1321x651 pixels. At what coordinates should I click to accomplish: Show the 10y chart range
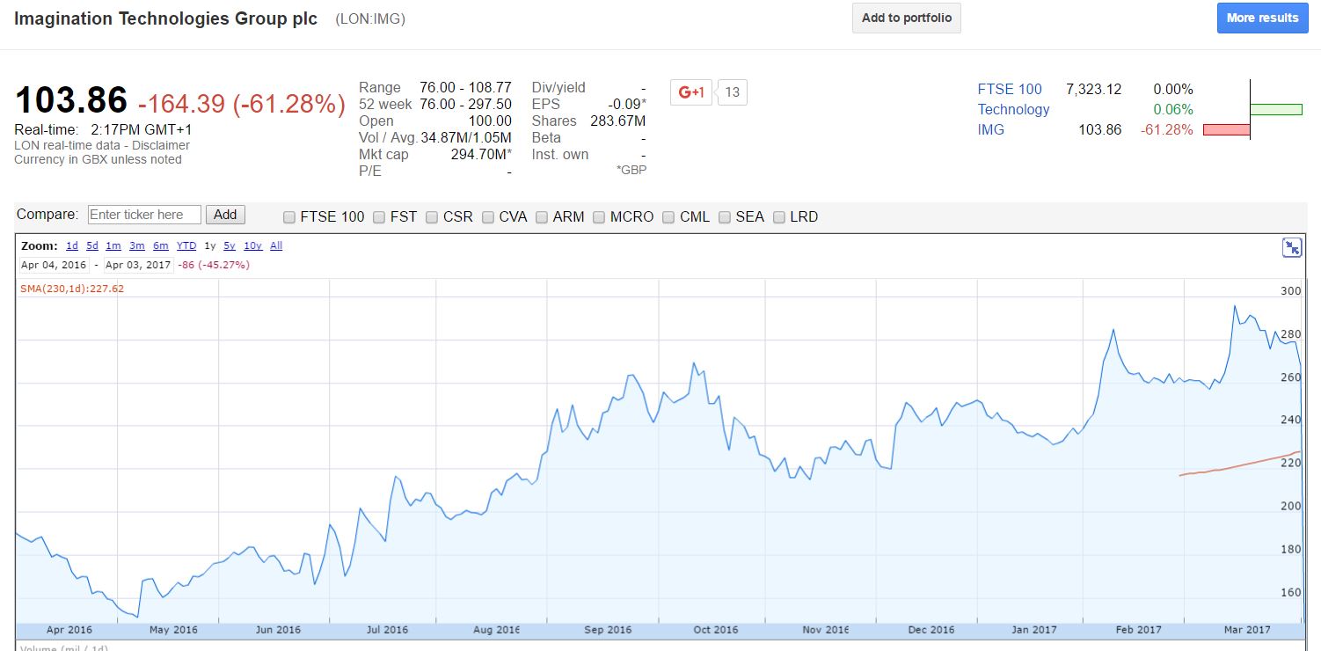click(252, 246)
